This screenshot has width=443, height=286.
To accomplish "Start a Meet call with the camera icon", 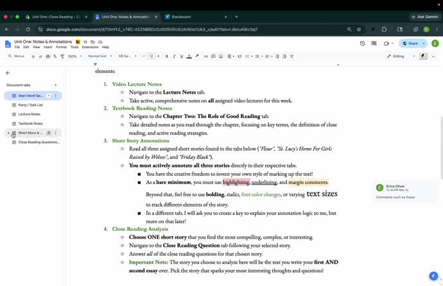I will [387, 44].
